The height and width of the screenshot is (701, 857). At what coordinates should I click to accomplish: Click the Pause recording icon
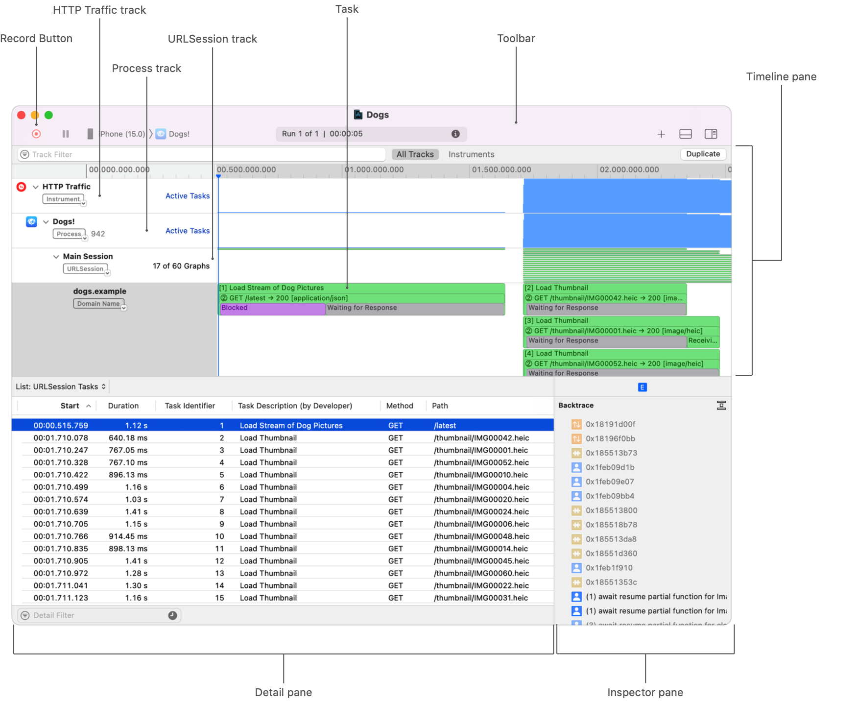[65, 133]
